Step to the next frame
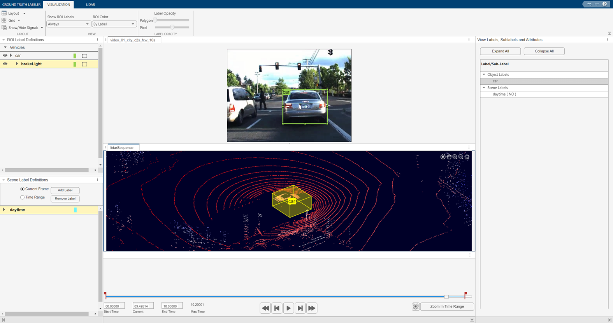The image size is (613, 323). (x=300, y=308)
